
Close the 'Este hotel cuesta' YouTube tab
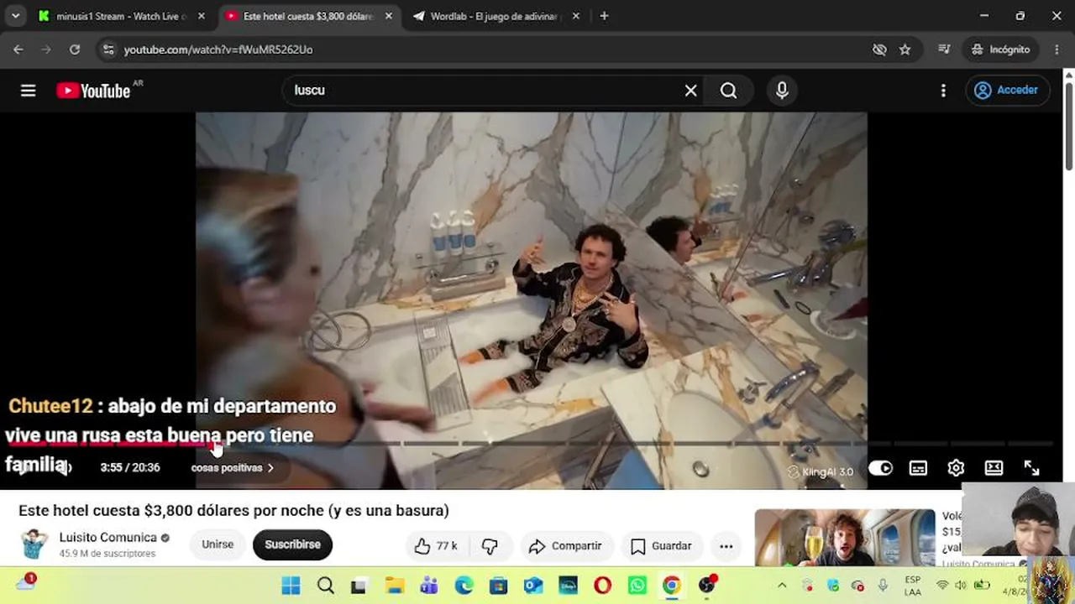[388, 16]
